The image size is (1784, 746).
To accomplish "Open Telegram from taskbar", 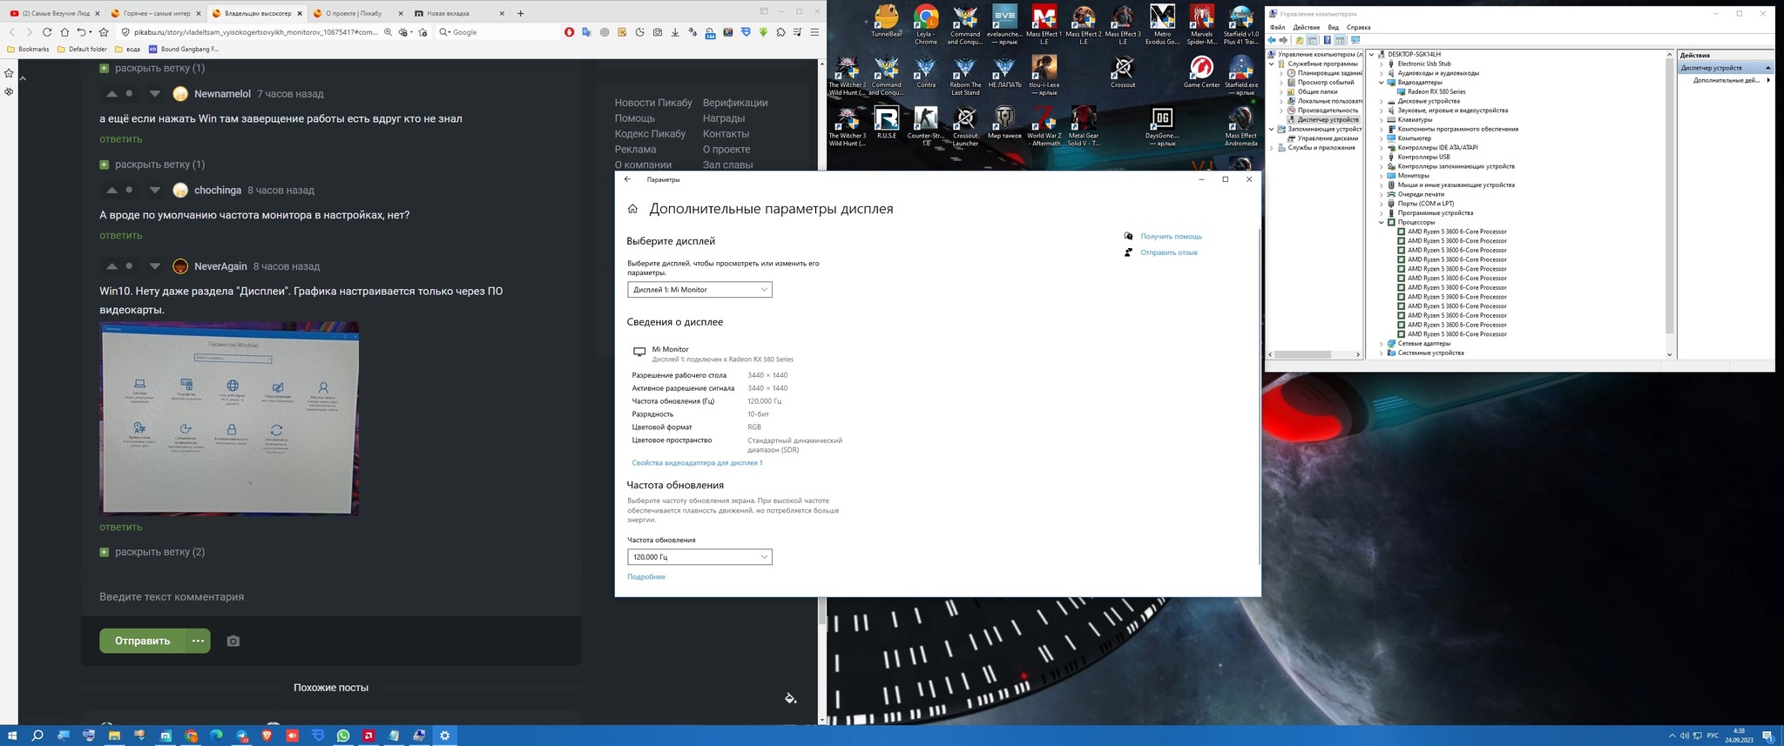I will (x=242, y=736).
